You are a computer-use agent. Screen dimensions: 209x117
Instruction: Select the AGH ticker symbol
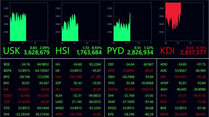point(164,89)
